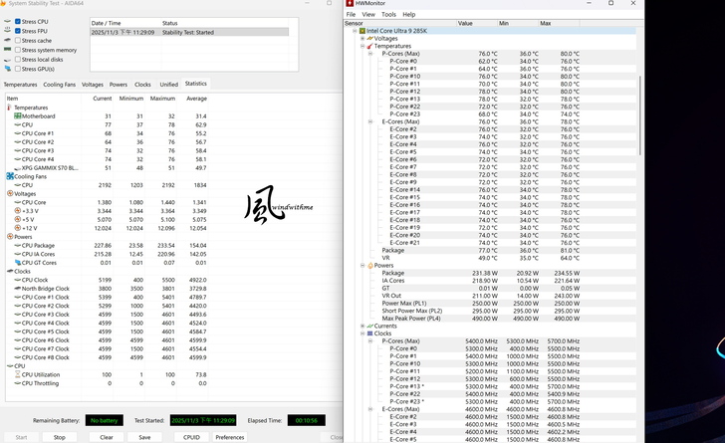Expand the Voltages node in HWMonitor
This screenshot has height=443, width=725.
click(362, 39)
